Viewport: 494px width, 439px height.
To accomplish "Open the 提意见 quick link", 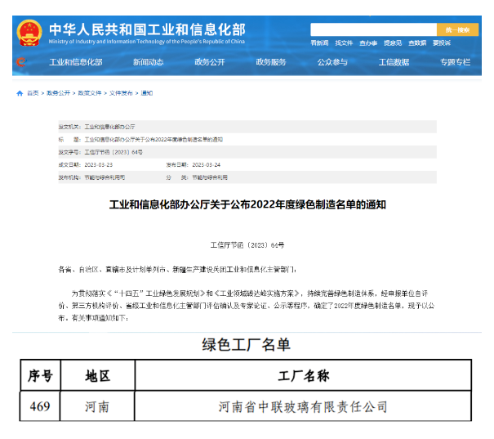I will pos(393,43).
